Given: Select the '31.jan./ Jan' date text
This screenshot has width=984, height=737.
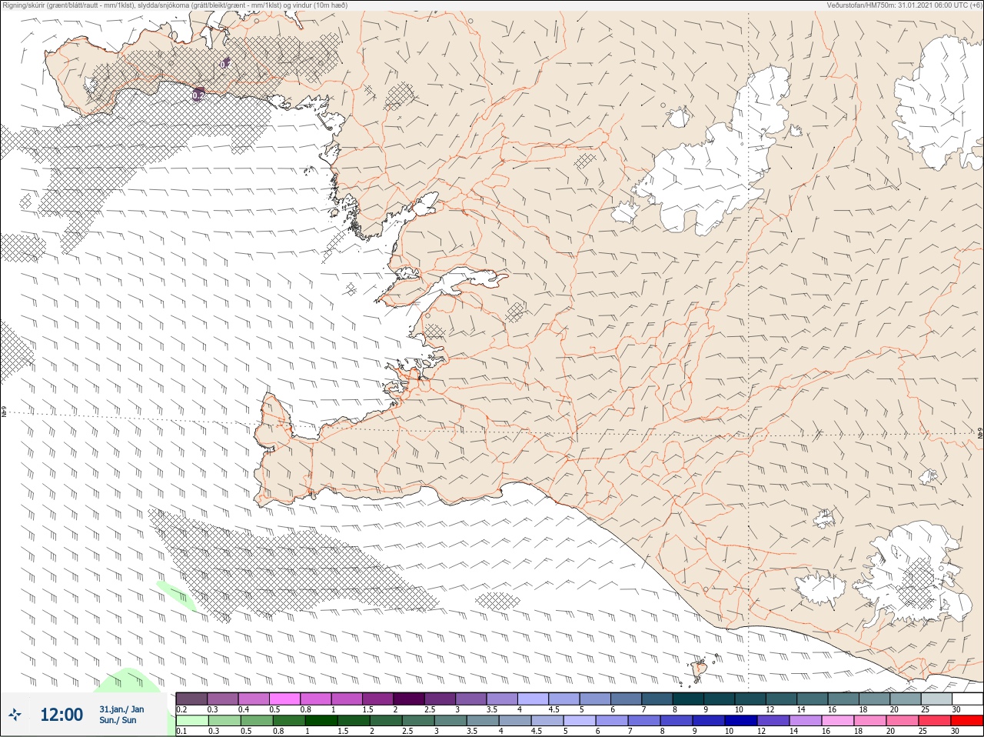Looking at the screenshot, I should pos(121,709).
